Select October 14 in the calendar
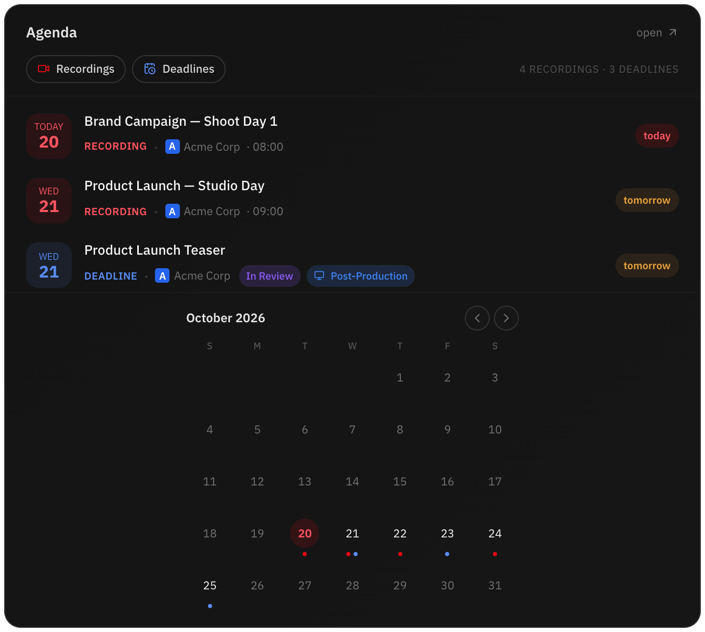Screen dimensions: 705x632 352,481
